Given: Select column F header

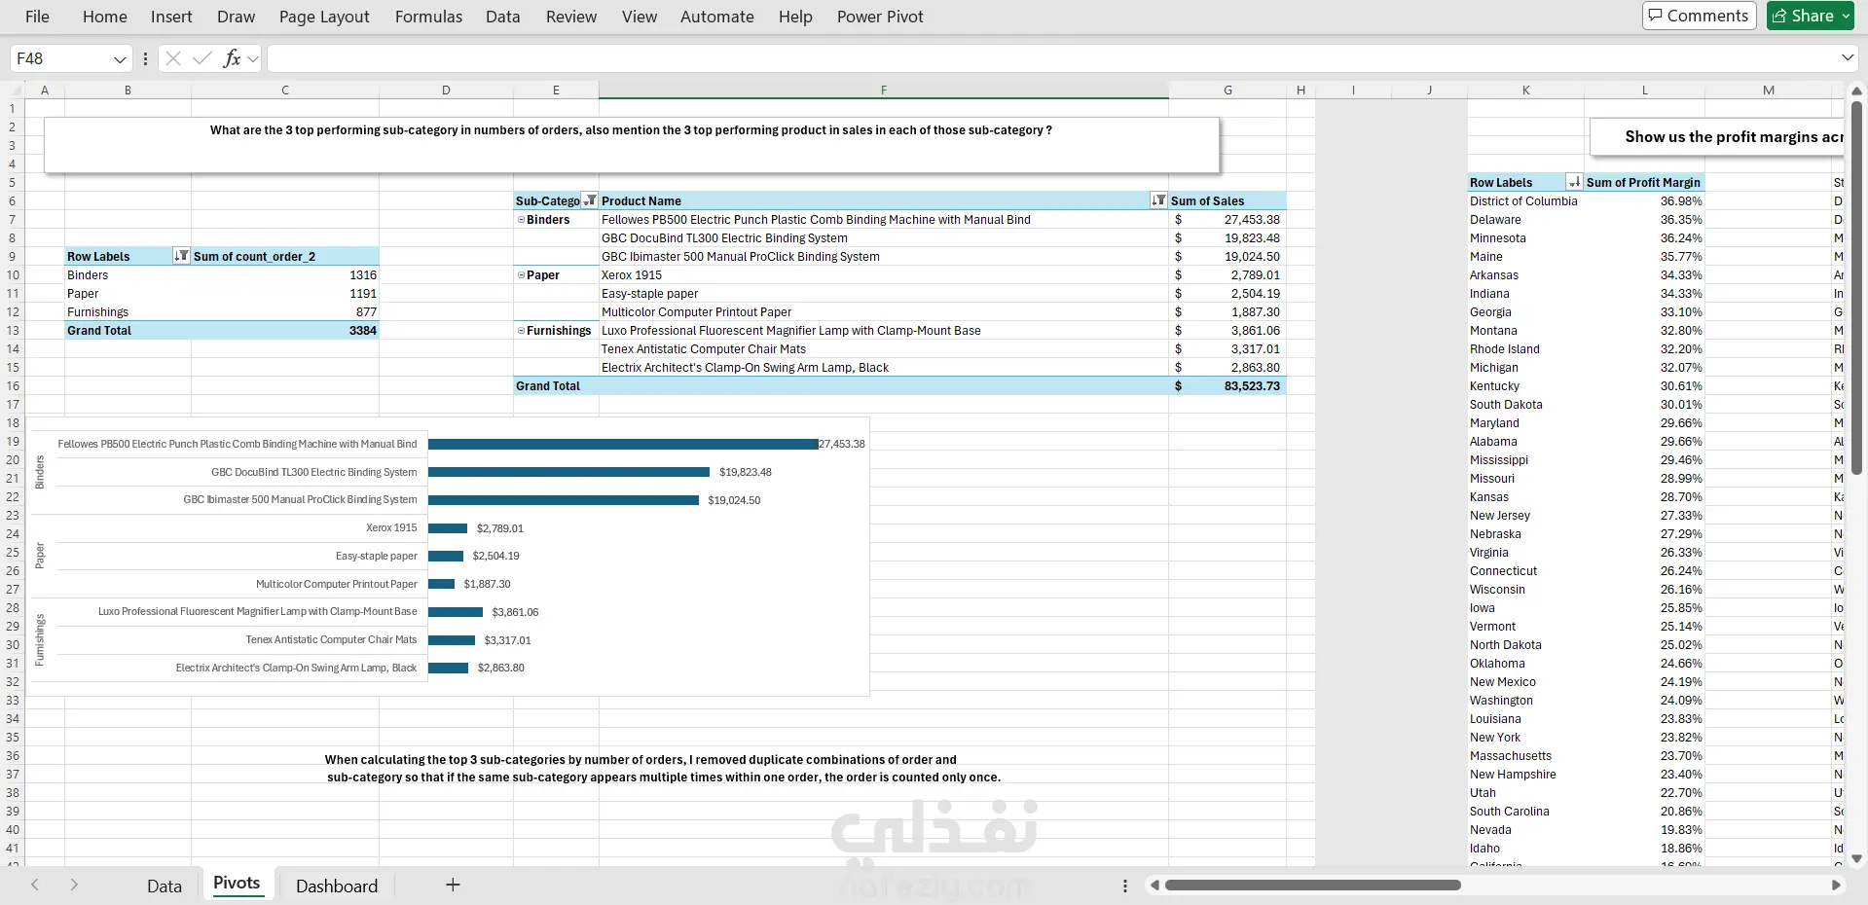Looking at the screenshot, I should pos(883,90).
